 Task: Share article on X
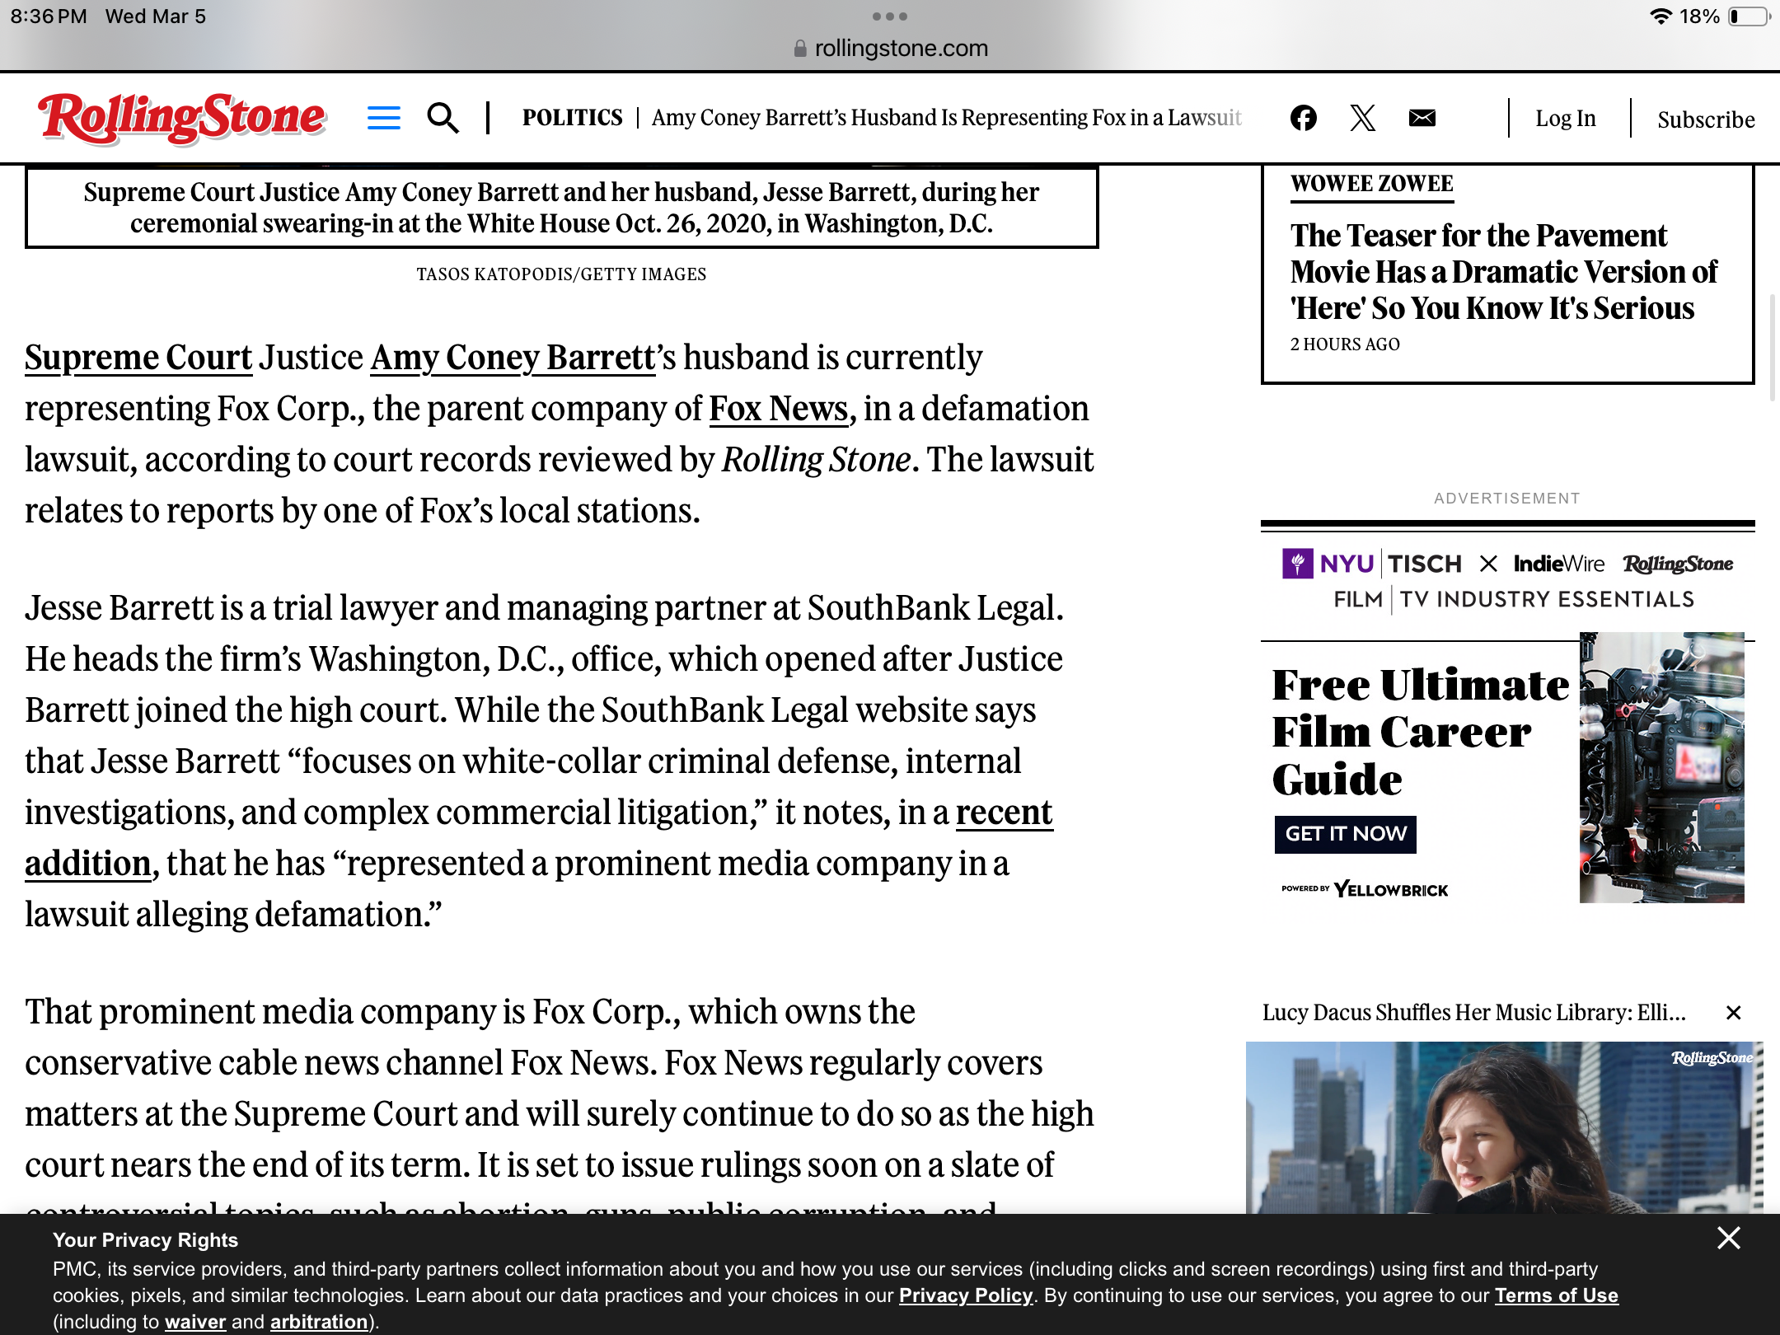1363,118
